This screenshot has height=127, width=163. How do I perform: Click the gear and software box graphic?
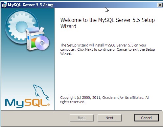tap(27, 30)
